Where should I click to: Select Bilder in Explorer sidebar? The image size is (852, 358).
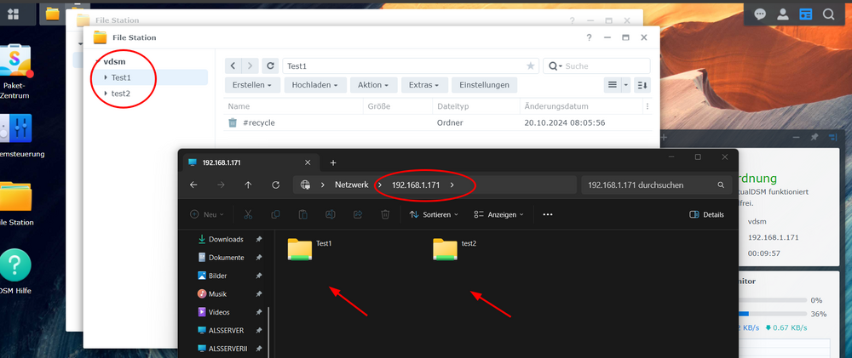click(x=218, y=276)
